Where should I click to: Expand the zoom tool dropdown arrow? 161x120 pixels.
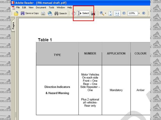[x=106, y=13]
